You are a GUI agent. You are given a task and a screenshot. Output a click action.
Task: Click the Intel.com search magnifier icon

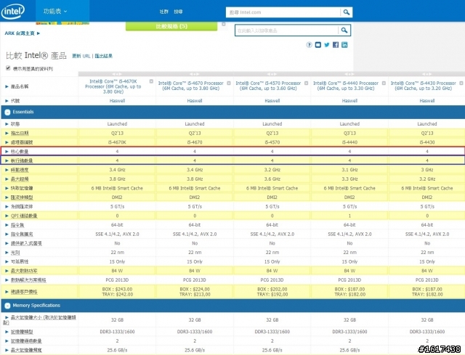(347, 12)
